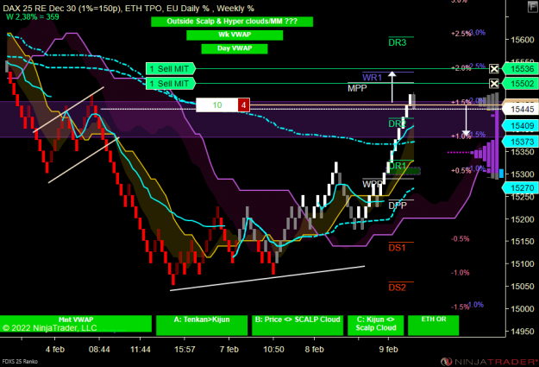Select the 15373 cyan price marker
Screen dimensions: 539x367
(x=520, y=142)
